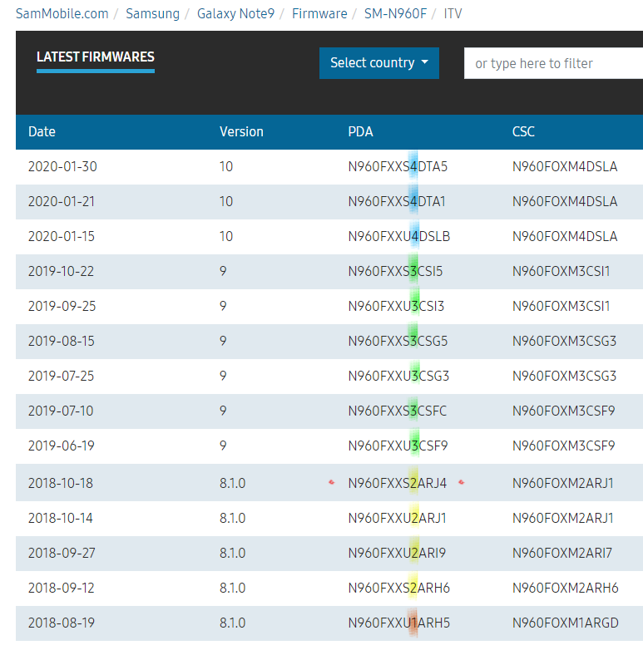Open Galaxy Note9 breadcrumb link
This screenshot has width=643, height=655.
pyautogui.click(x=235, y=14)
